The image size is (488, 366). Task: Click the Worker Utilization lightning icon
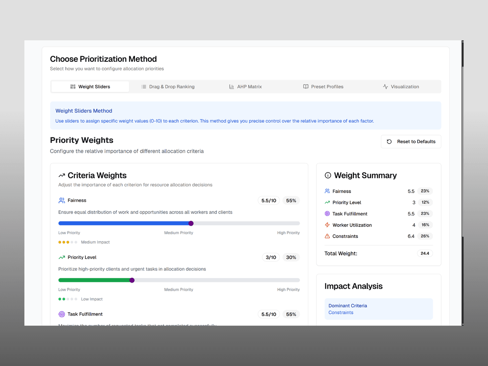(x=327, y=225)
